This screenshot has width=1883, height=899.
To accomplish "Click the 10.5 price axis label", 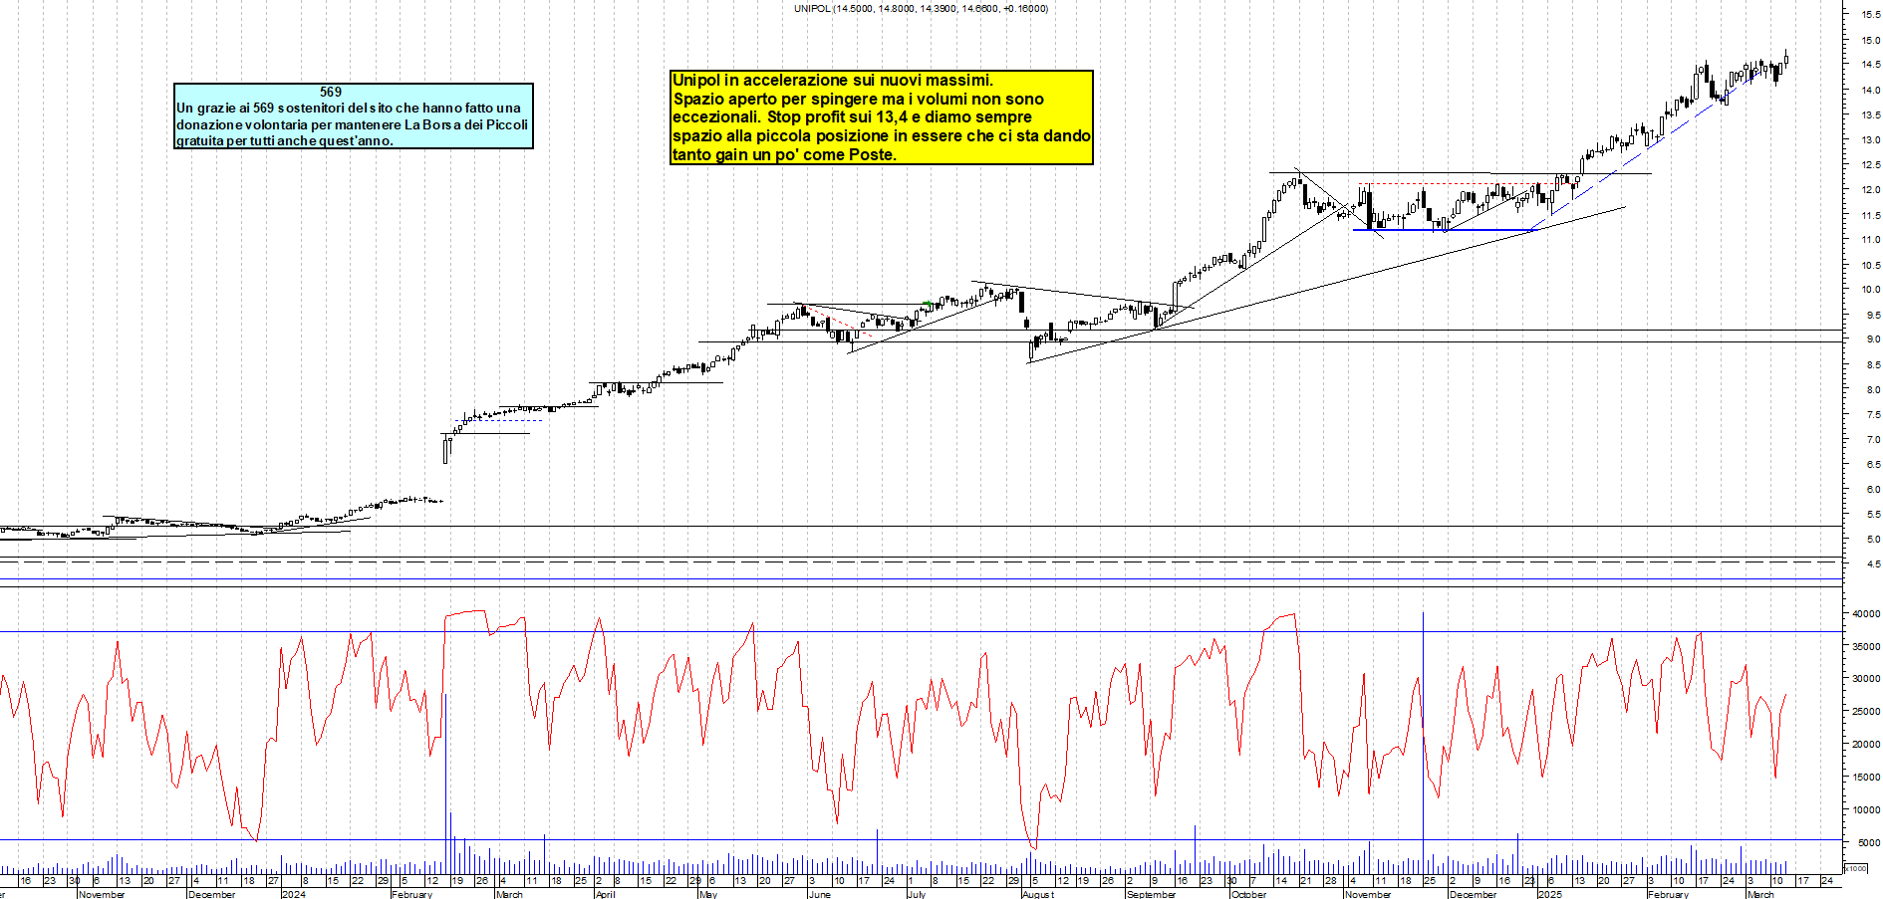I will 1870,266.
